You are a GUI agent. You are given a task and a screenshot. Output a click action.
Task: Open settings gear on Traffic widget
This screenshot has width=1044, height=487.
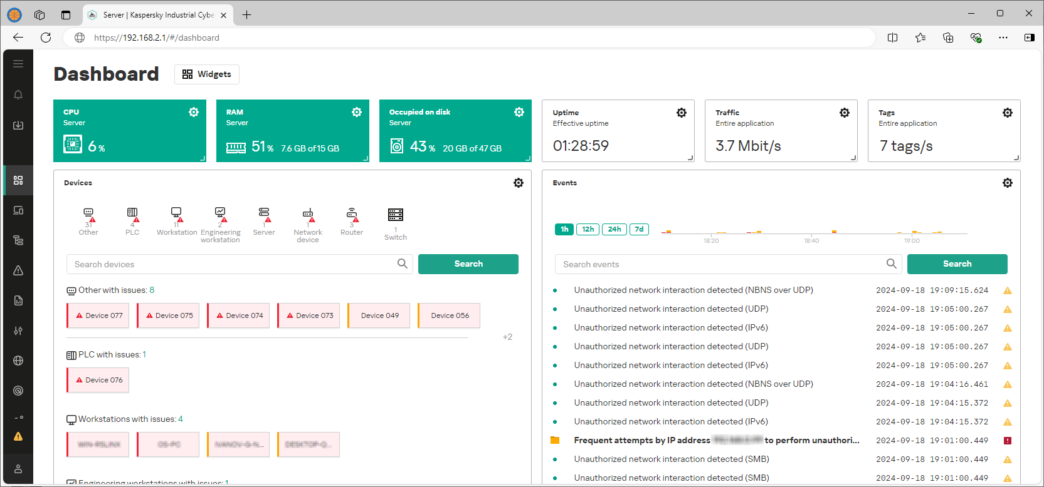(x=845, y=113)
